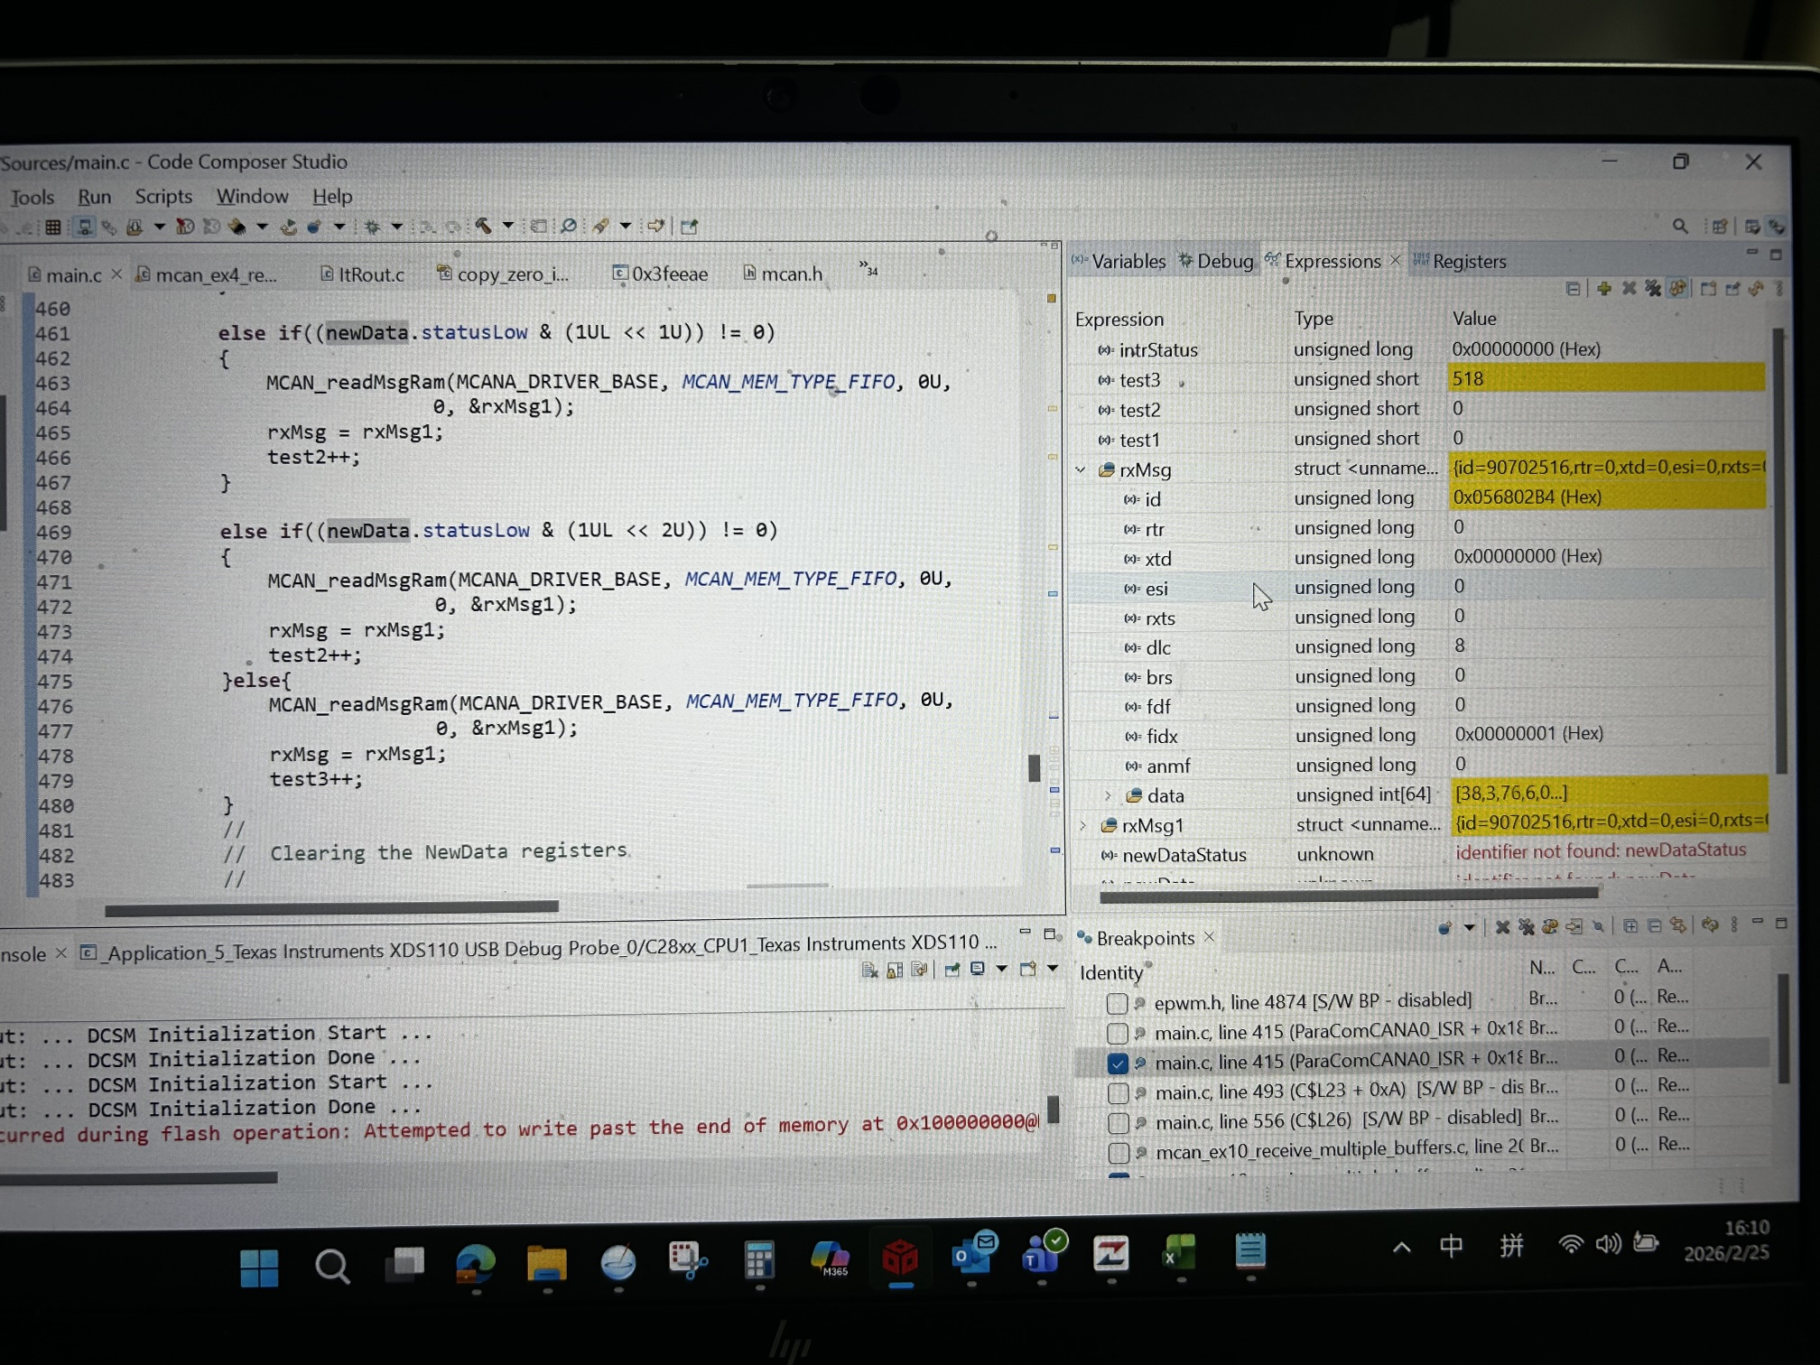Enable epwm.h line 4874 breakpoint checkbox

tap(1117, 1003)
